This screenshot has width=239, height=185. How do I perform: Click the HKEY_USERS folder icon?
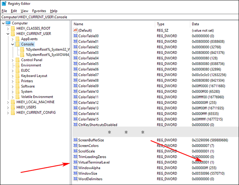13,107
